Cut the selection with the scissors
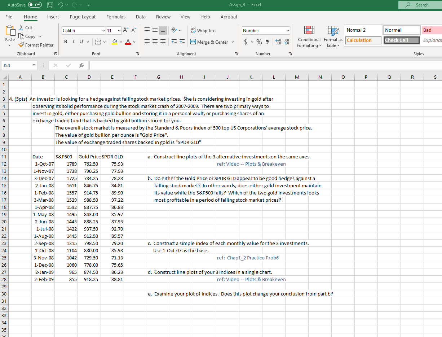The width and height of the screenshot is (442, 337). [x=25, y=28]
